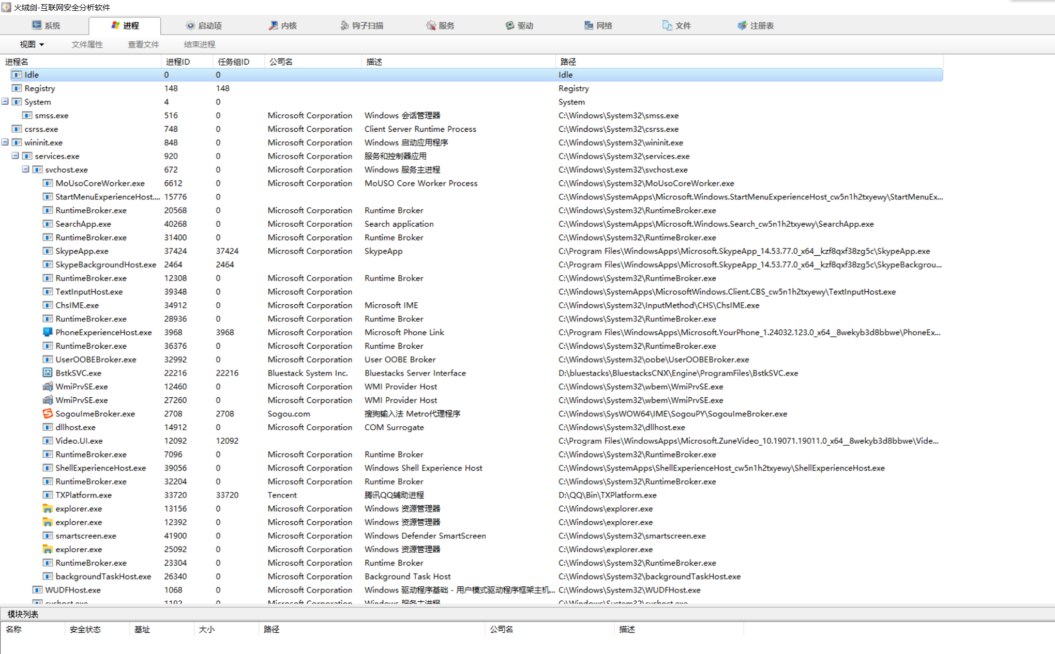Click the SearchApp.exe process icon

pos(48,224)
